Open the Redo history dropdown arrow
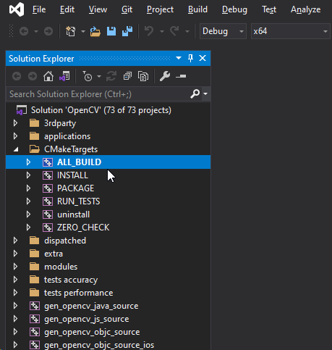This screenshot has width=332, height=350. [187, 31]
